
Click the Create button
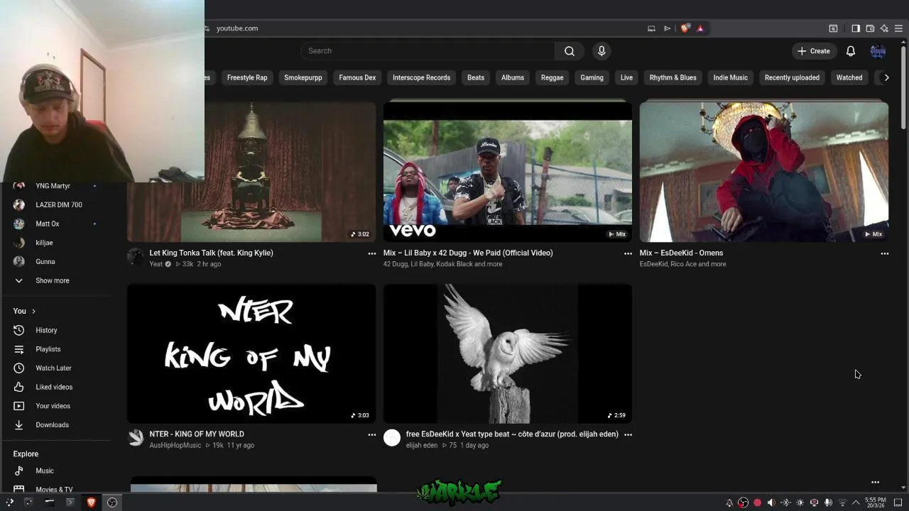(814, 51)
